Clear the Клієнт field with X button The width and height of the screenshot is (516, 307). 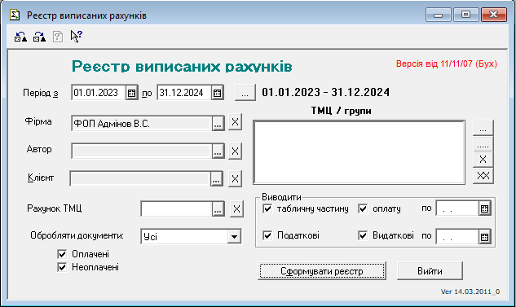point(235,179)
